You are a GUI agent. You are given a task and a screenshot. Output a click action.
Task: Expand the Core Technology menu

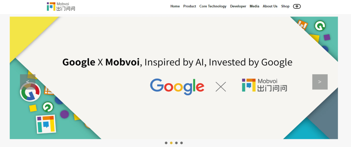coord(213,6)
